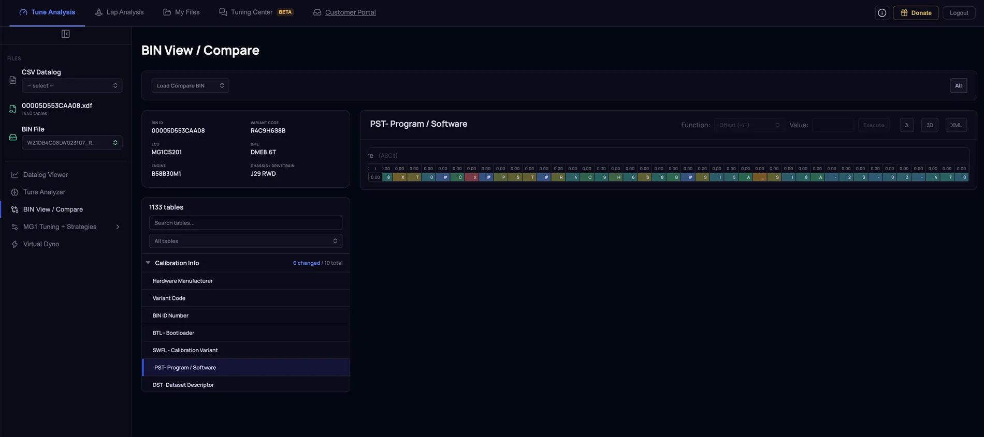Viewport: 984px width, 437px height.
Task: Open the Customer Portal link
Action: pos(351,12)
